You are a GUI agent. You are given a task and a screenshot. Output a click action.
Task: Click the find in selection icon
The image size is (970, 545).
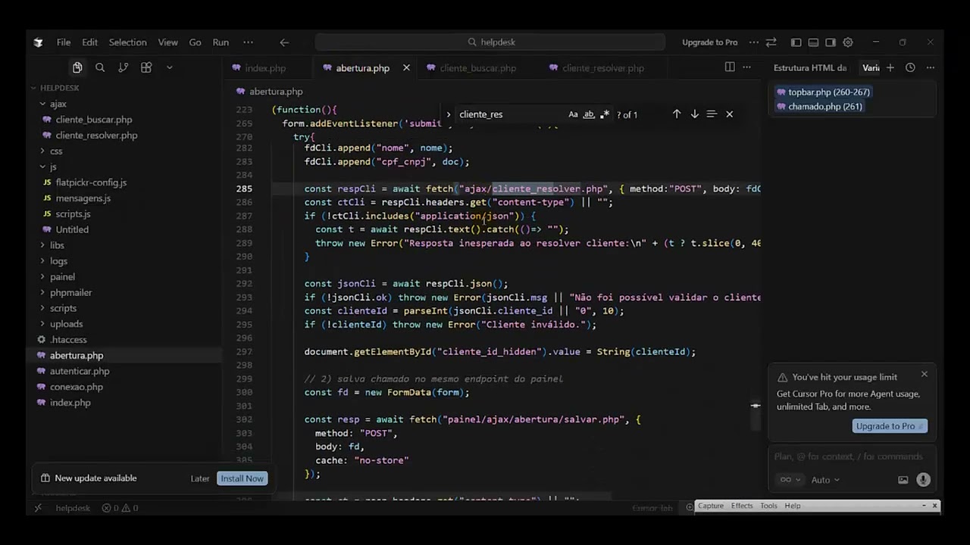click(x=712, y=114)
